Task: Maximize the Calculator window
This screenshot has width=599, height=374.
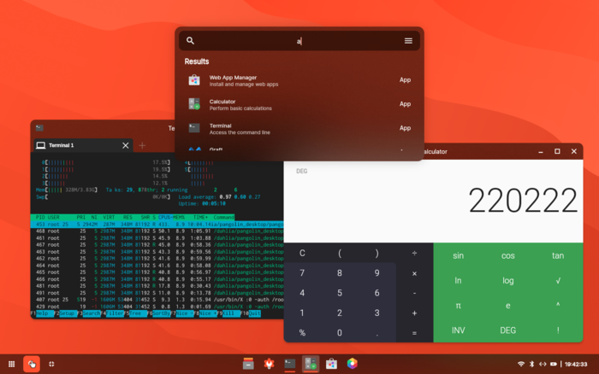Action: (557, 151)
